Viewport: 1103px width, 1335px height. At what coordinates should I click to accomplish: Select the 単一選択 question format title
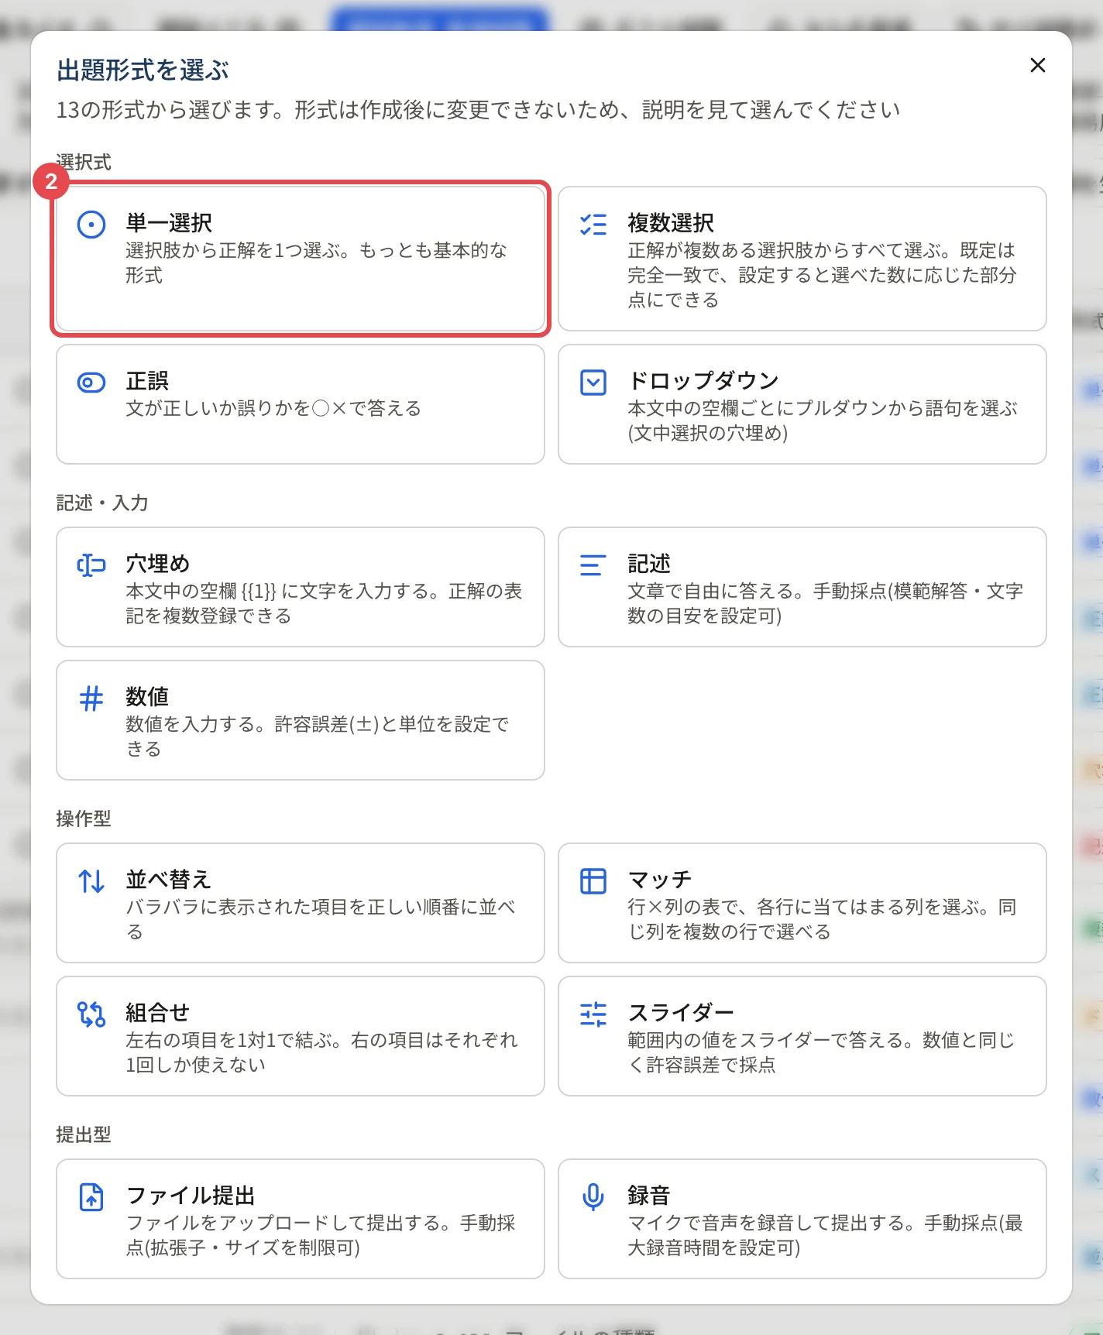point(169,223)
